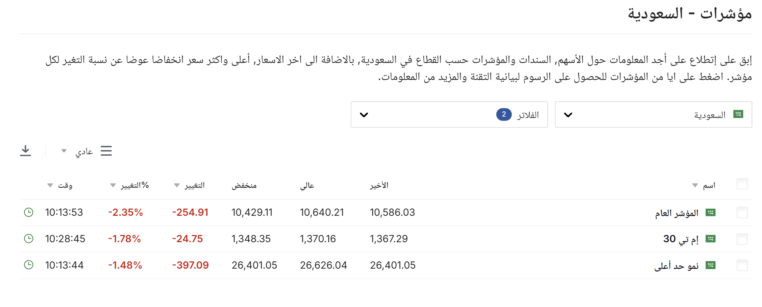
Task: Sort table by وقت column header
Action: pyautogui.click(x=60, y=185)
